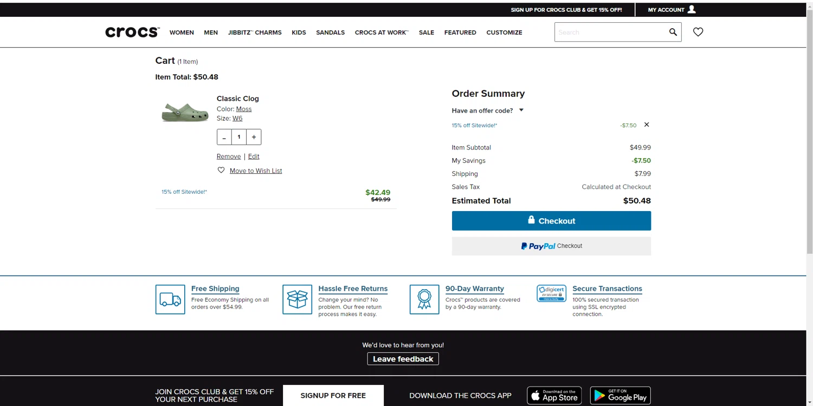Change the Moss color link

coord(244,109)
